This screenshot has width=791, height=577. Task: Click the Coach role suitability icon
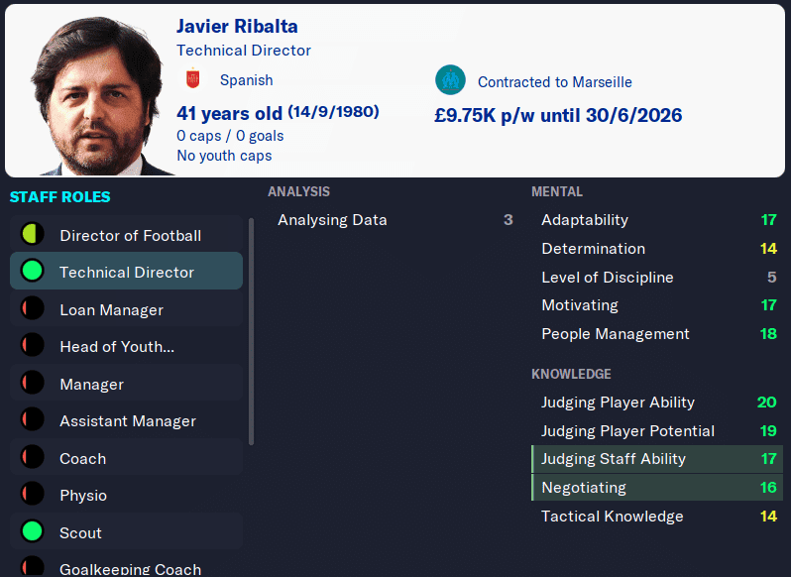32,458
